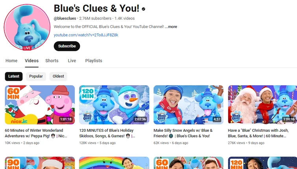Open the Peppa Pig Winter Wonderland thumbnail
The width and height of the screenshot is (297, 169).
pyautogui.click(x=40, y=105)
